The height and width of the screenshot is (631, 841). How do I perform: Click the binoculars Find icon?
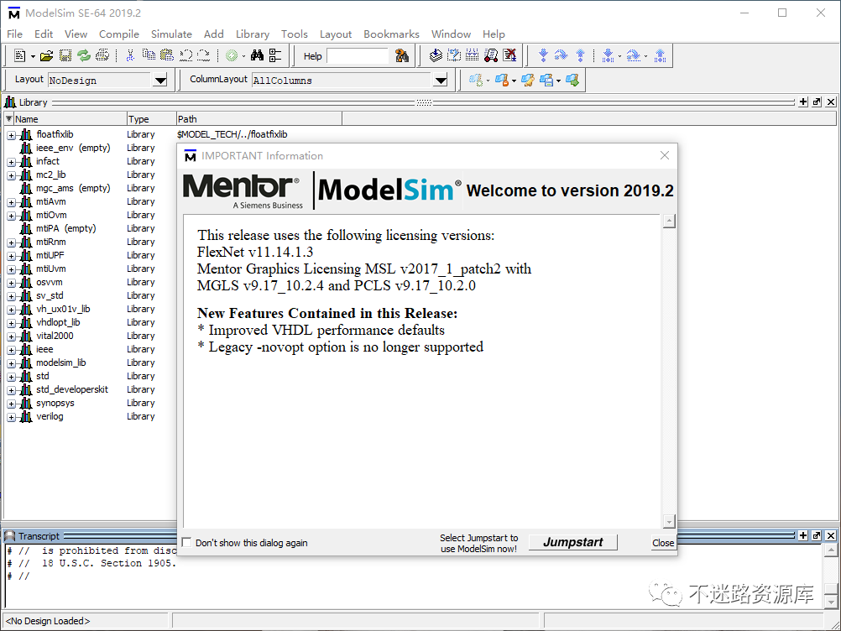257,55
